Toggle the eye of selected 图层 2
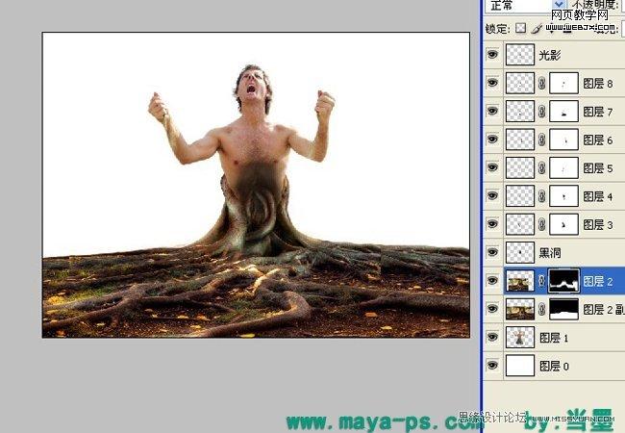625x433 pixels. [x=492, y=280]
